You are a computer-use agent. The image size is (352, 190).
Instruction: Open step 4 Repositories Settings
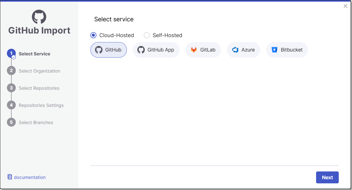(x=41, y=105)
